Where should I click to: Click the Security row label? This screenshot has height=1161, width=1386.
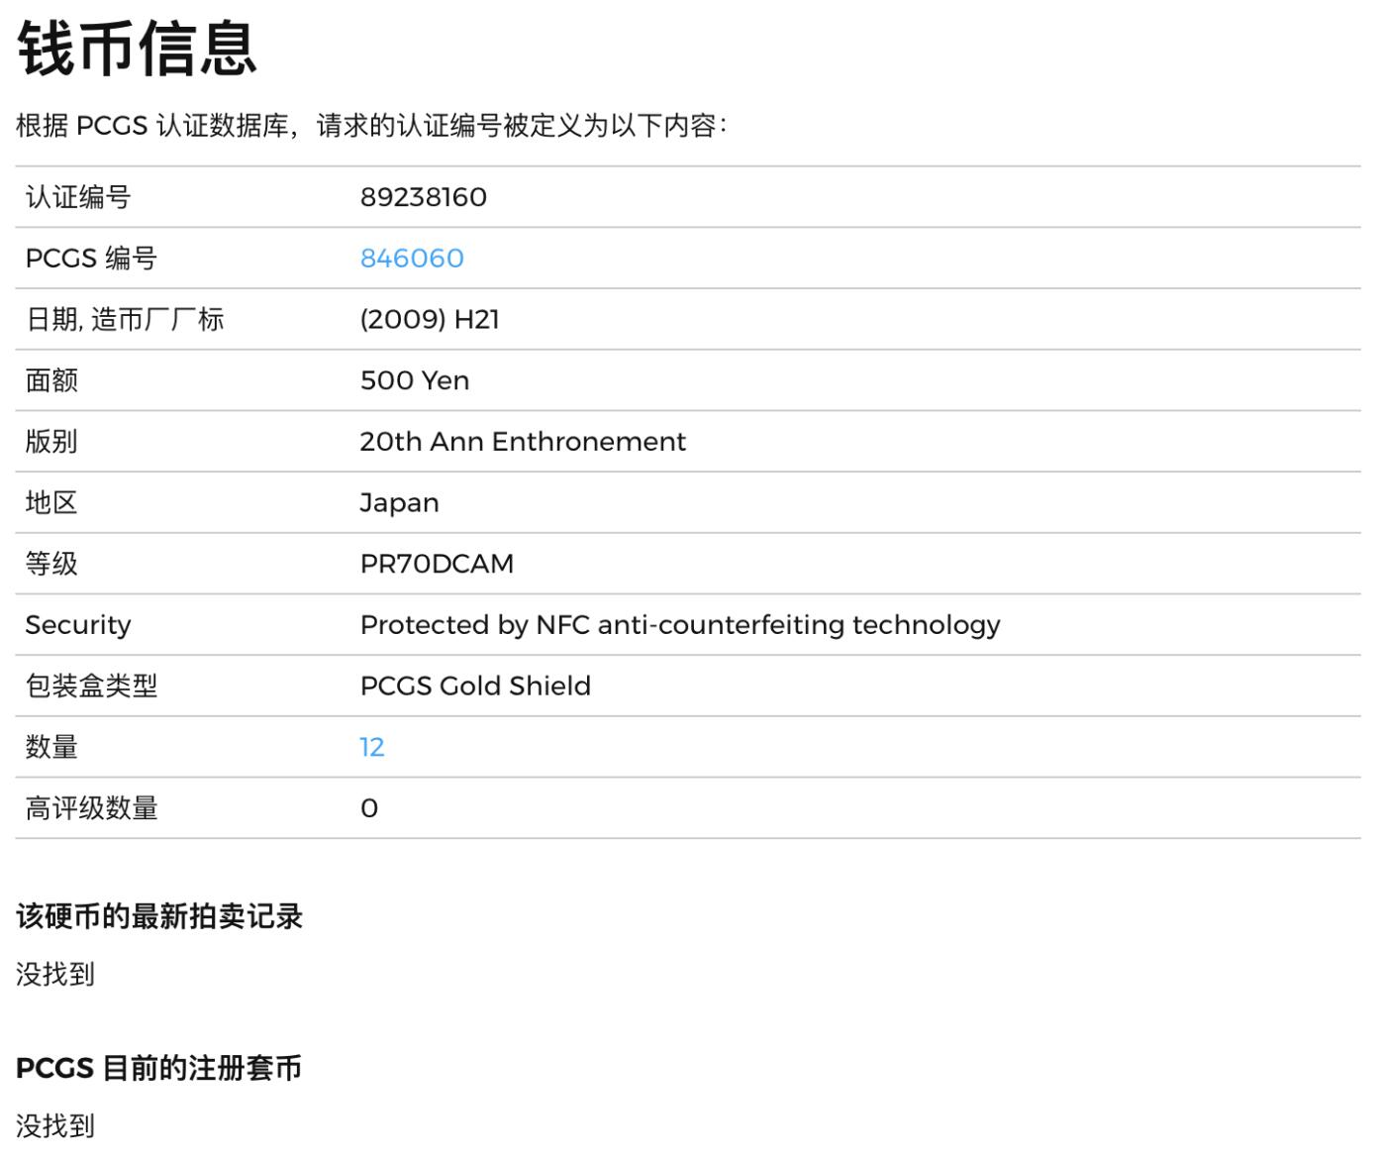[78, 625]
